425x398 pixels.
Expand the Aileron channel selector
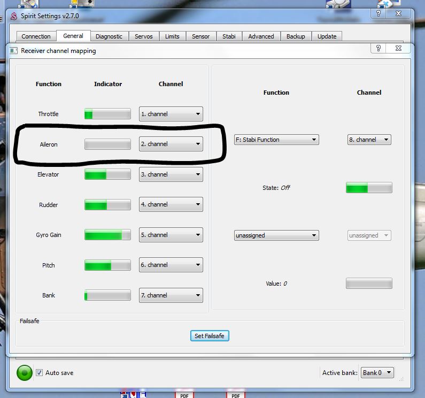tap(171, 144)
